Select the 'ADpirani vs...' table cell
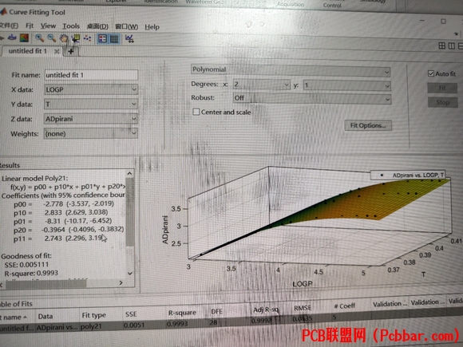This screenshot has height=347, width=463. click(x=57, y=328)
